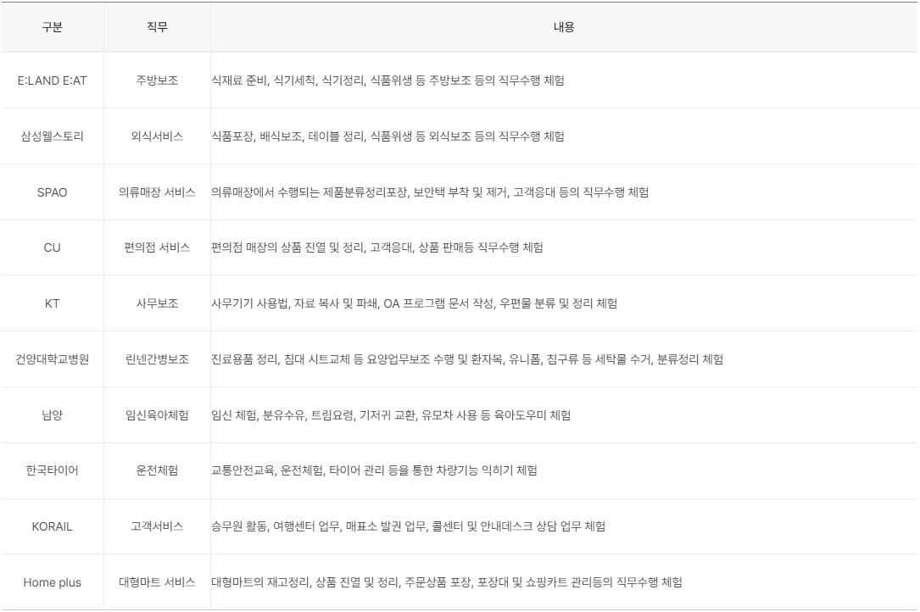Click the description starting '교통안전교육'
Screen dimensions: 920x612
point(374,470)
